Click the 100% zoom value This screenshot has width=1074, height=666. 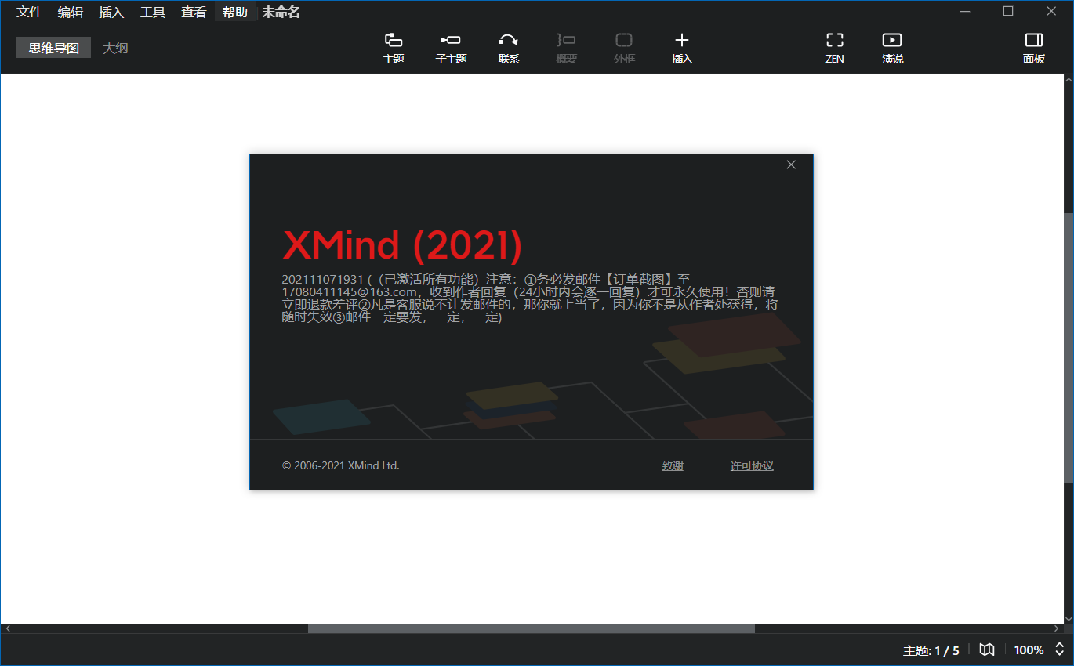pyautogui.click(x=1029, y=650)
